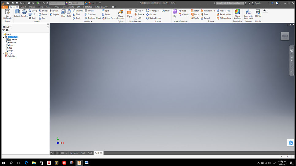Viewport: 296px width, 166px height.
Task: Close the Part3 document tab
Action: (101, 153)
